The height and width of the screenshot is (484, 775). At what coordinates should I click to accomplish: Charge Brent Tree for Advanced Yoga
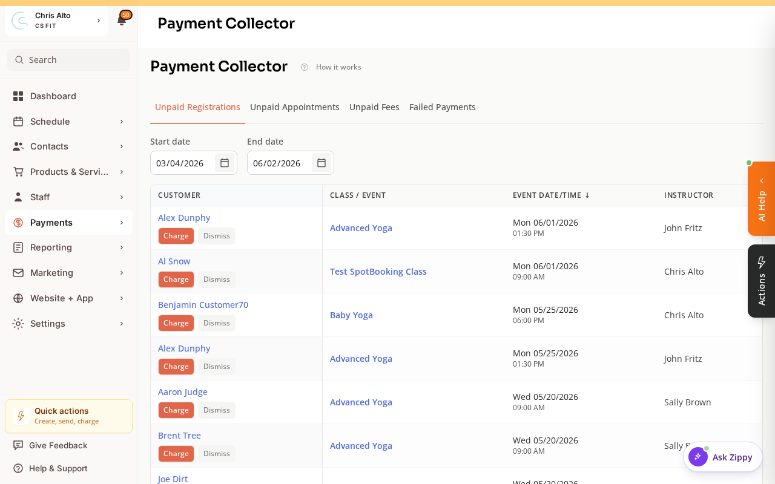click(x=176, y=454)
